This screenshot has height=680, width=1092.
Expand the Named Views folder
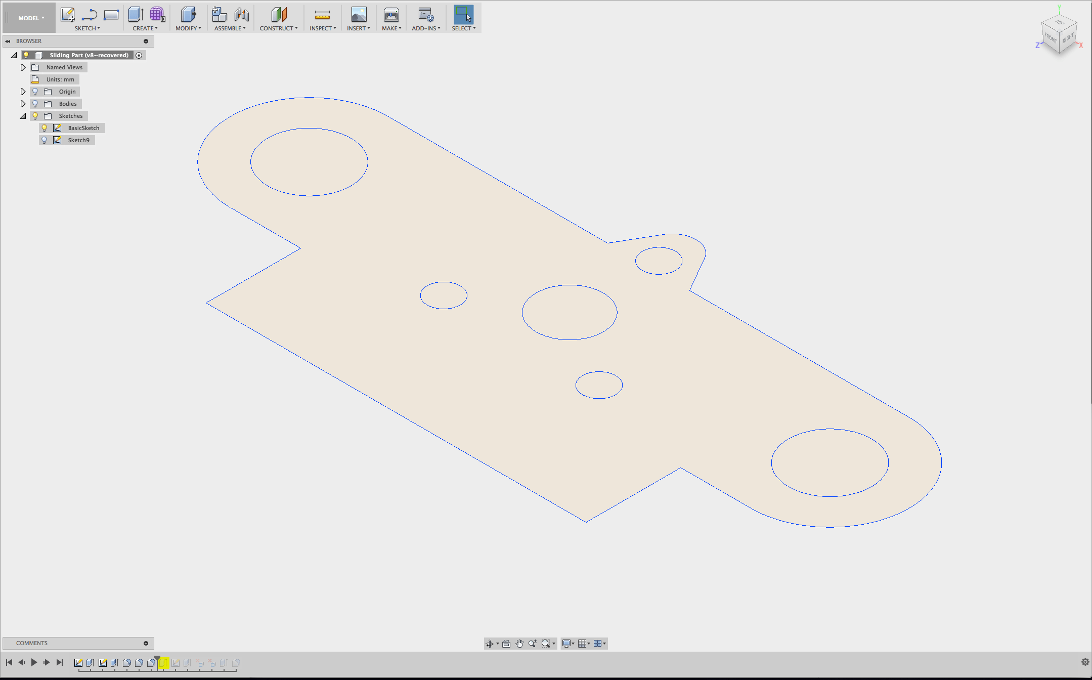click(x=23, y=67)
